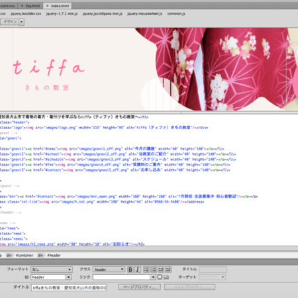Browse for link file folder icon

pyautogui.click(x=166, y=277)
